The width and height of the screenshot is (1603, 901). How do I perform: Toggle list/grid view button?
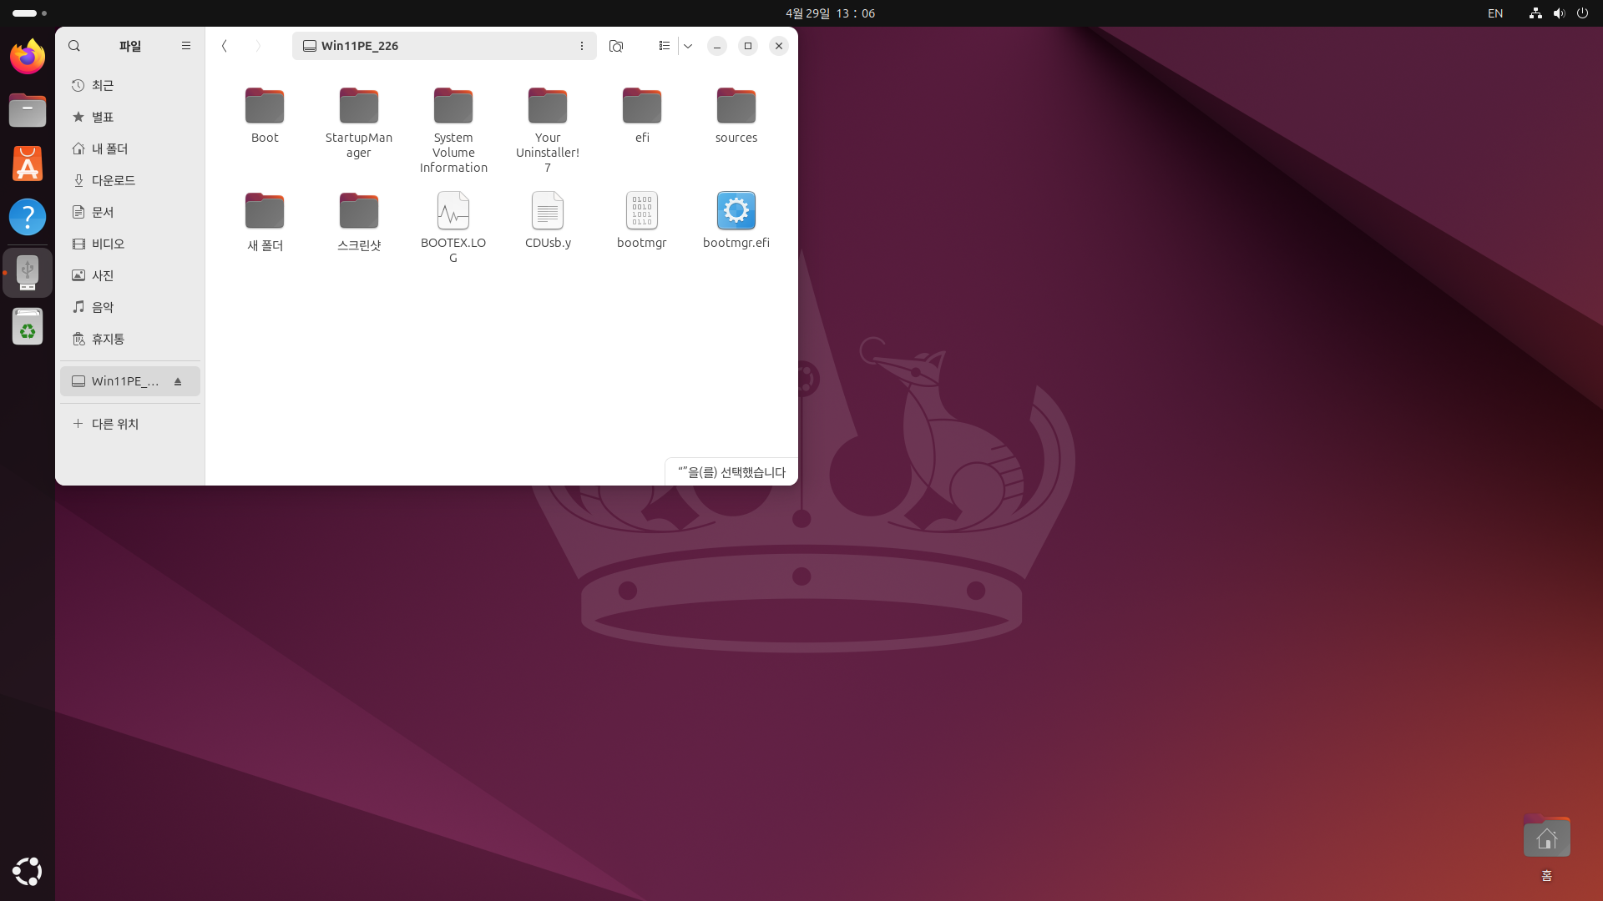tap(664, 46)
